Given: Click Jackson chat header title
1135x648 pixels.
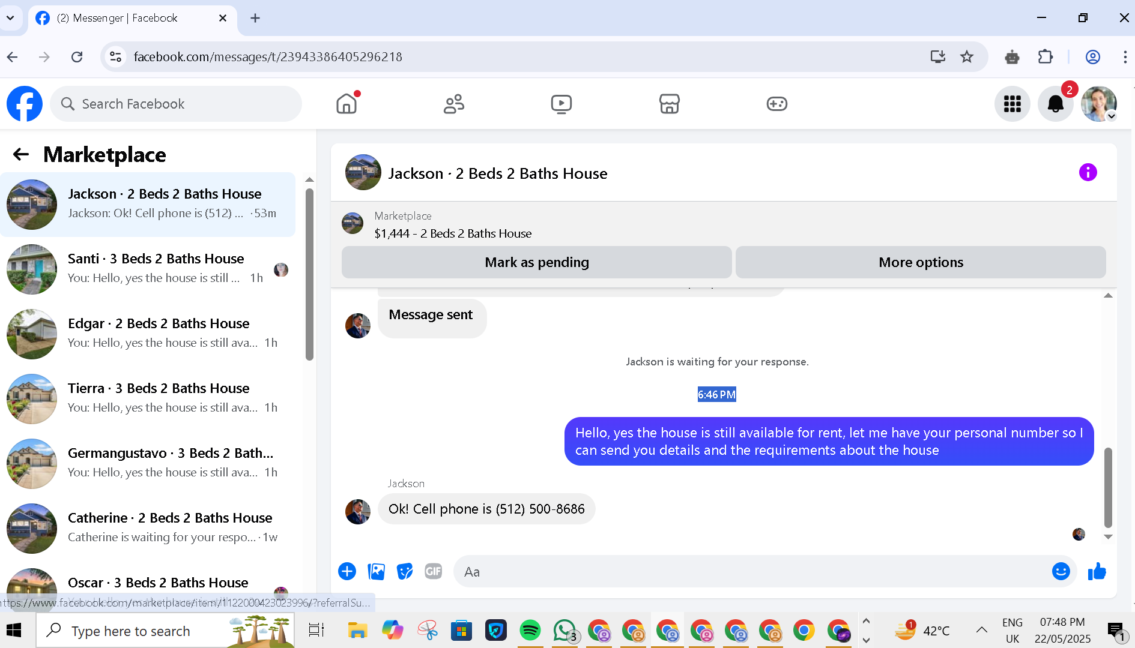Looking at the screenshot, I should [x=498, y=173].
